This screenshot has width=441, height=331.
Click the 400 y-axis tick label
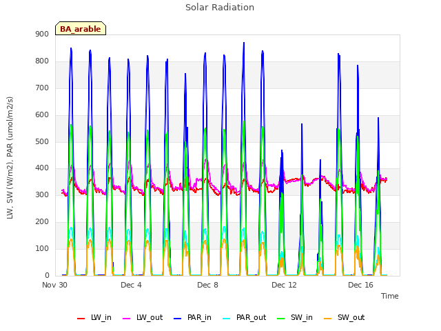(42, 168)
